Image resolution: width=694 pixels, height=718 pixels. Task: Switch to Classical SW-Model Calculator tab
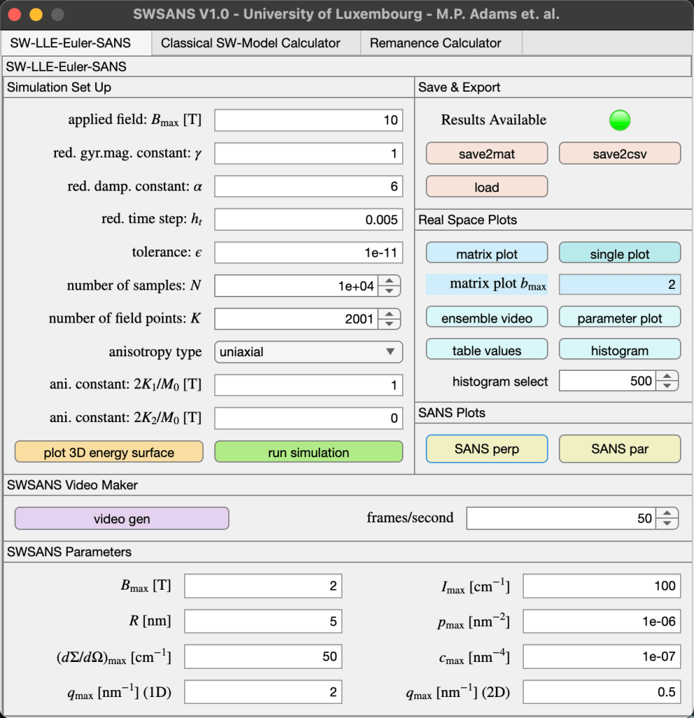click(250, 43)
